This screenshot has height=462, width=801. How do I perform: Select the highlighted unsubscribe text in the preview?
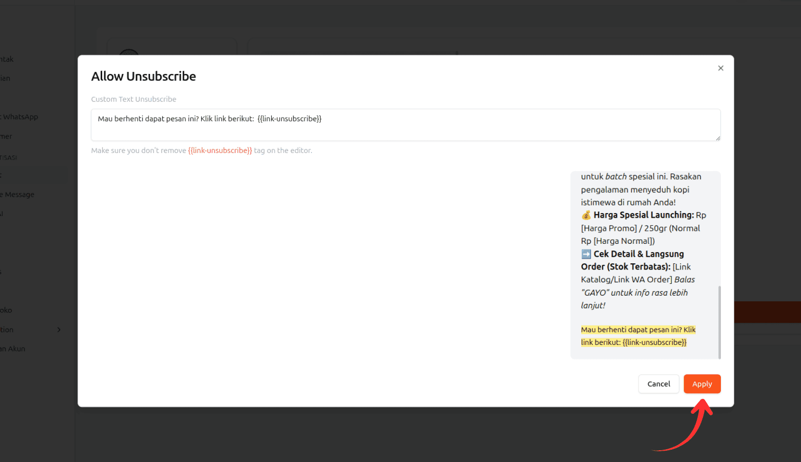[638, 335]
